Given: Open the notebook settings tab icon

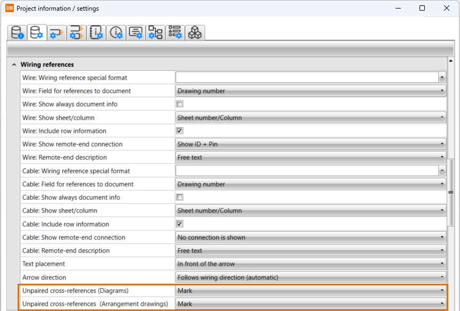Looking at the screenshot, I should pos(96,33).
